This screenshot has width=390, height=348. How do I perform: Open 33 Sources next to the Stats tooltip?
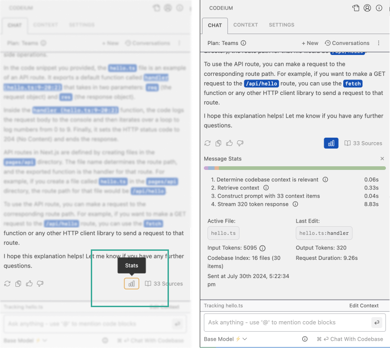164,283
